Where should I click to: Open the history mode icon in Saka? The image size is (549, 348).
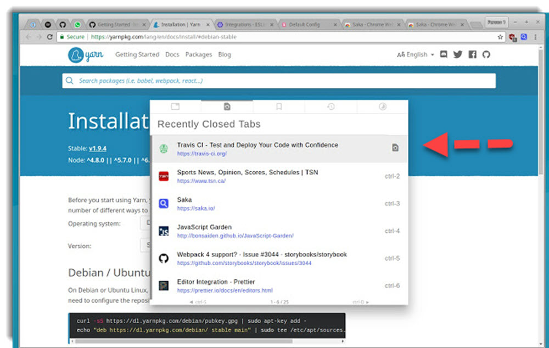pos(331,106)
